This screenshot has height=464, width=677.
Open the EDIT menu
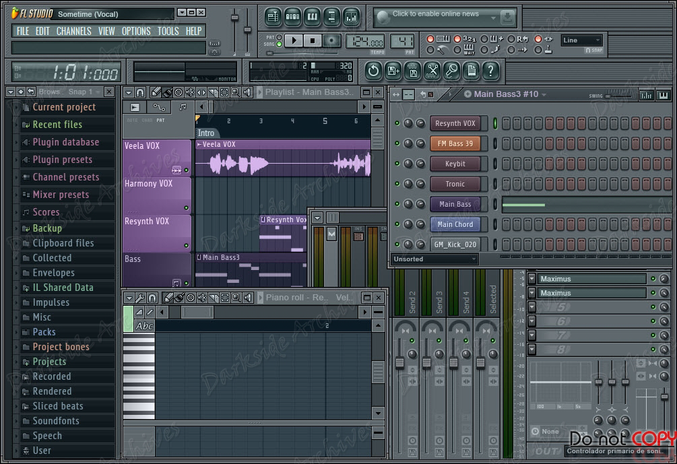(x=42, y=31)
